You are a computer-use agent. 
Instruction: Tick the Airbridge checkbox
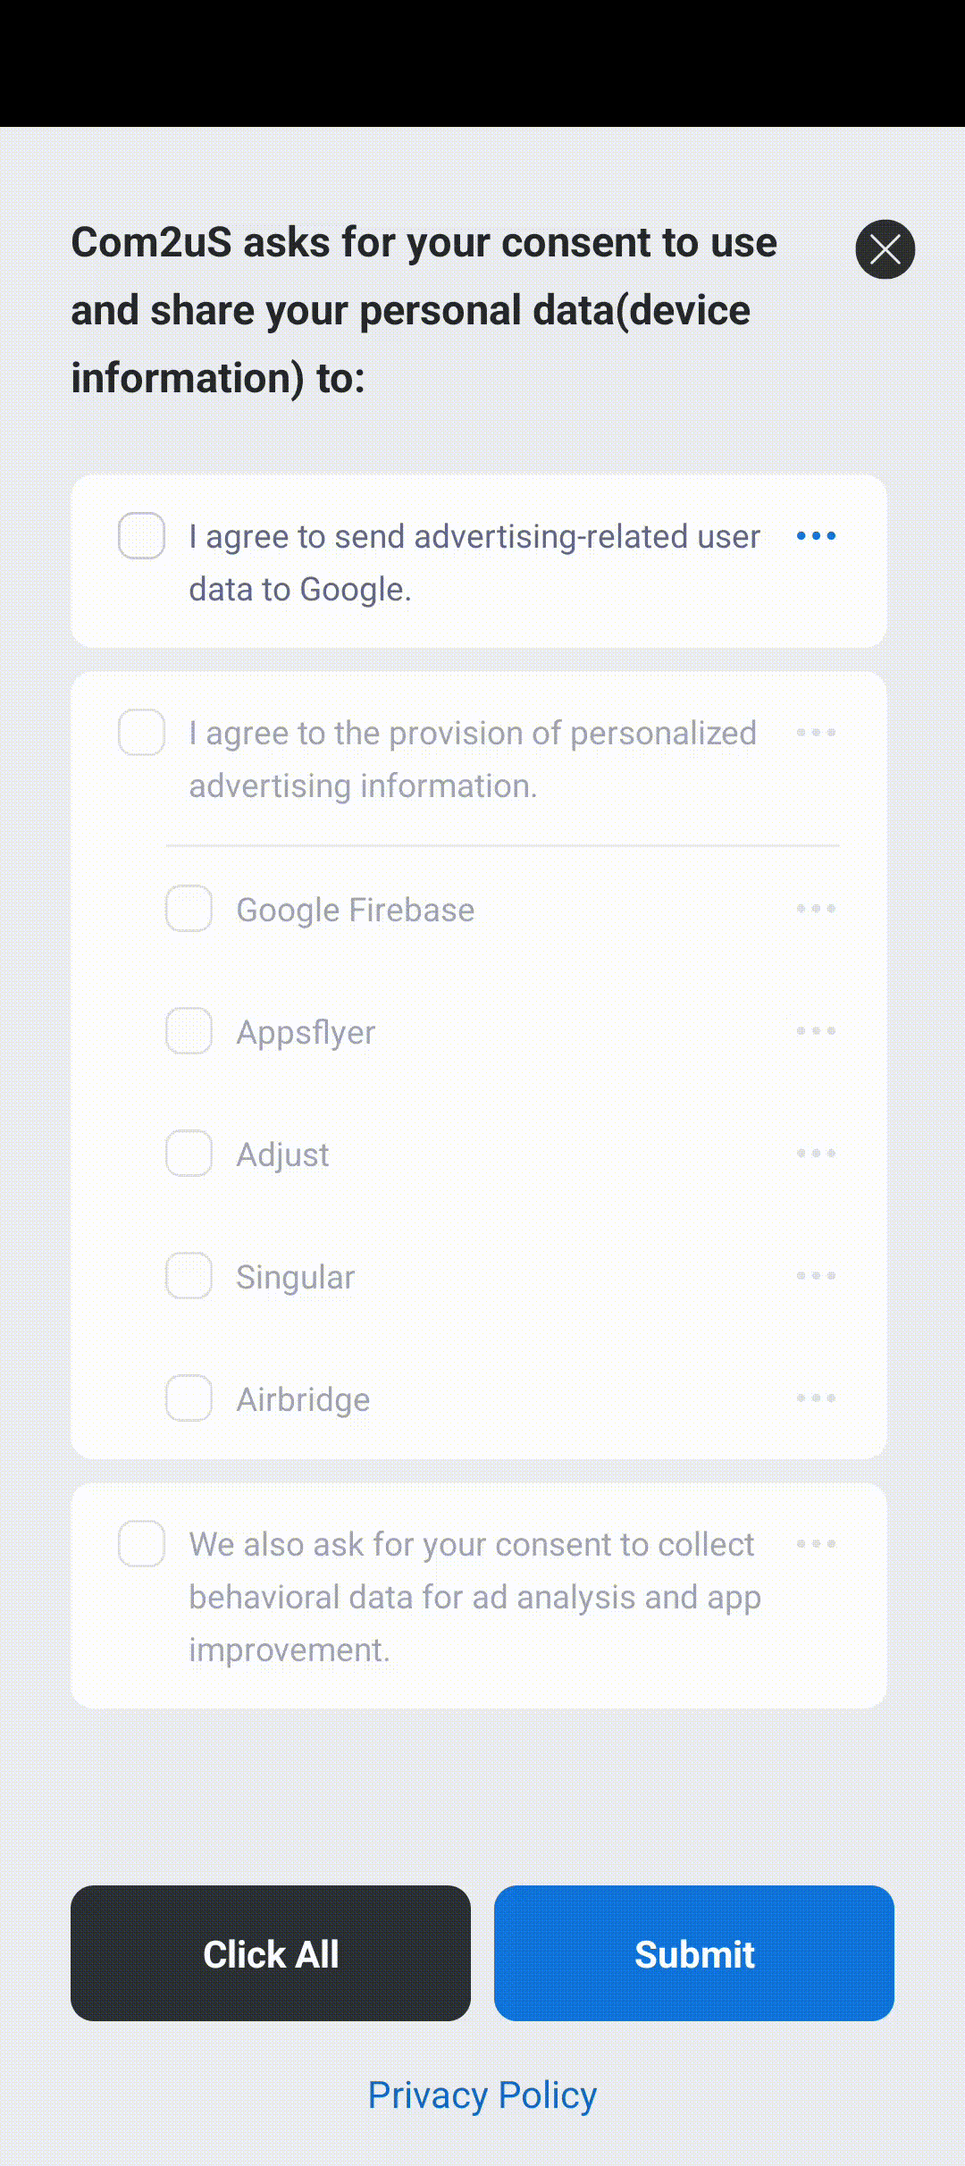tap(189, 1398)
